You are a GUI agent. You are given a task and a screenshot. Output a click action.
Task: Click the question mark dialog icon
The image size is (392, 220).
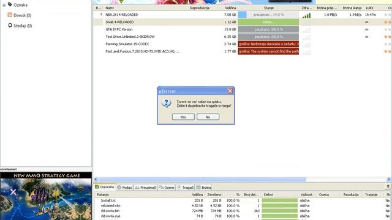point(166,103)
